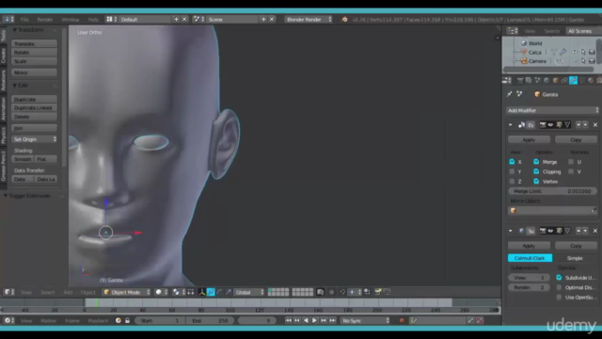Toggle the Vertex groups checkbox
This screenshot has width=602, height=339.
click(536, 181)
